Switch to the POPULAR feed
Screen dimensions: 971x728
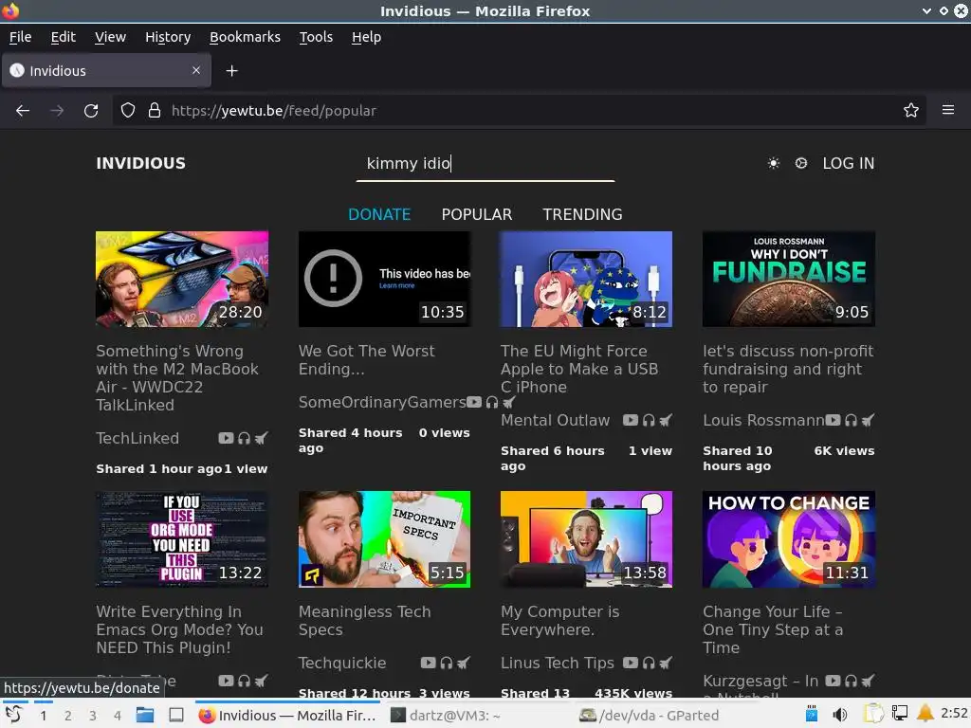click(477, 214)
